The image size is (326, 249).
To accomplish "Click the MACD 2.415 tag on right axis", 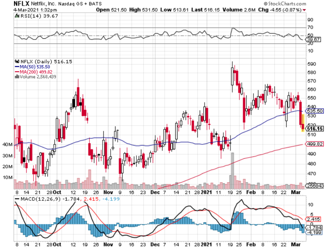I will click(313, 219).
